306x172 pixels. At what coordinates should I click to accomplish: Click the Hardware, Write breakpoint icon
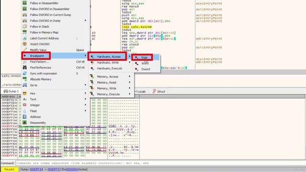(x=92, y=63)
